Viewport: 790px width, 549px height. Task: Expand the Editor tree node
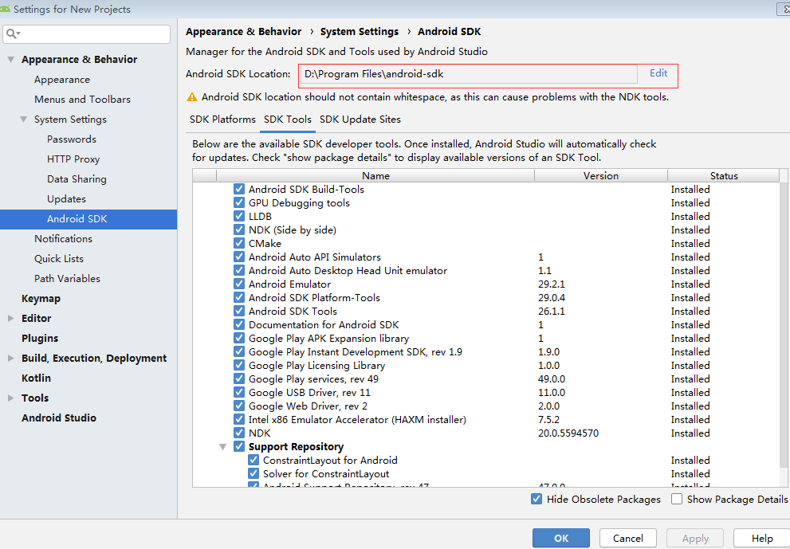click(10, 318)
